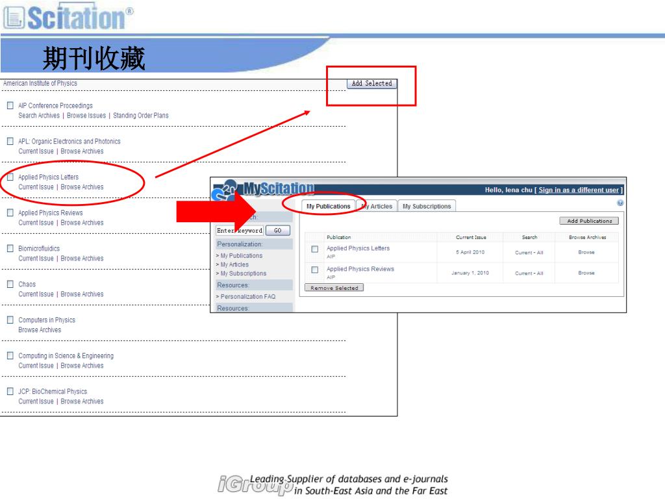This screenshot has width=665, height=499.
Task: Open Applied Physics Letters in My Publications table
Action: coord(358,248)
